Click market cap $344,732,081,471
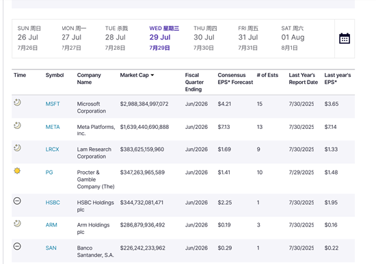376x264 pixels. point(142,203)
